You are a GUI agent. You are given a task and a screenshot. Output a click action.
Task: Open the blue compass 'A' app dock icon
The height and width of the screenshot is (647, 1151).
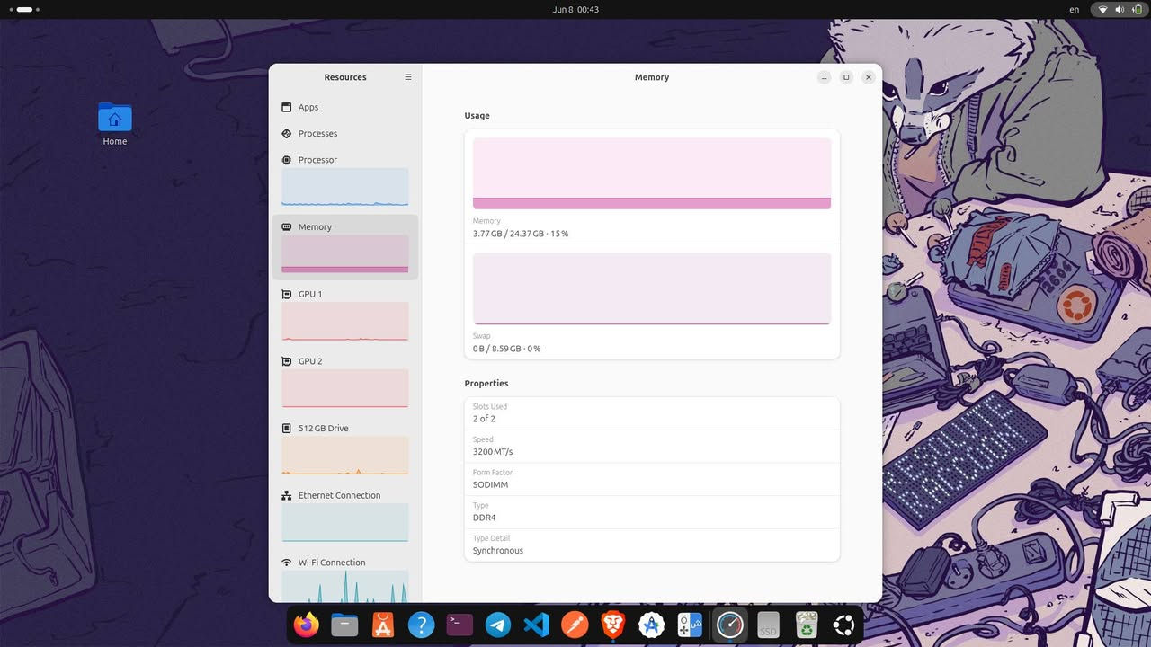(652, 625)
